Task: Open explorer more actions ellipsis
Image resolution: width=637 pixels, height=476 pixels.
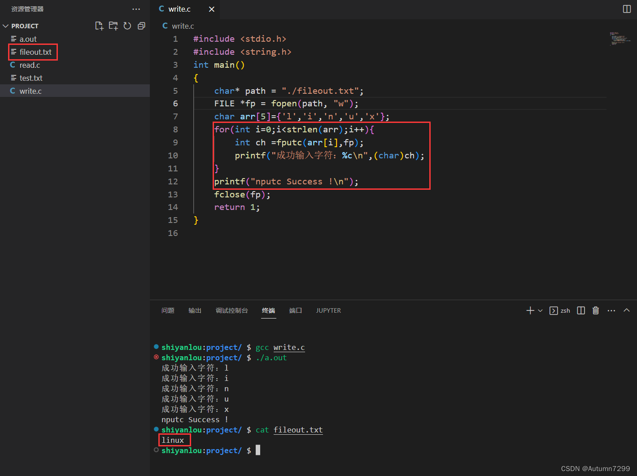Action: pos(136,9)
